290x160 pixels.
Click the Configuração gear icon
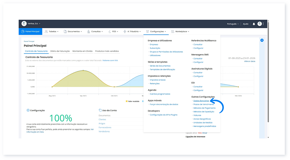[x=28, y=110]
